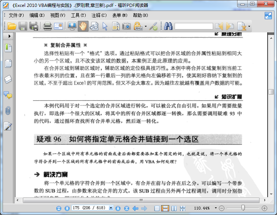
Task: Click the advanced search page icon
Action: coord(242,26)
